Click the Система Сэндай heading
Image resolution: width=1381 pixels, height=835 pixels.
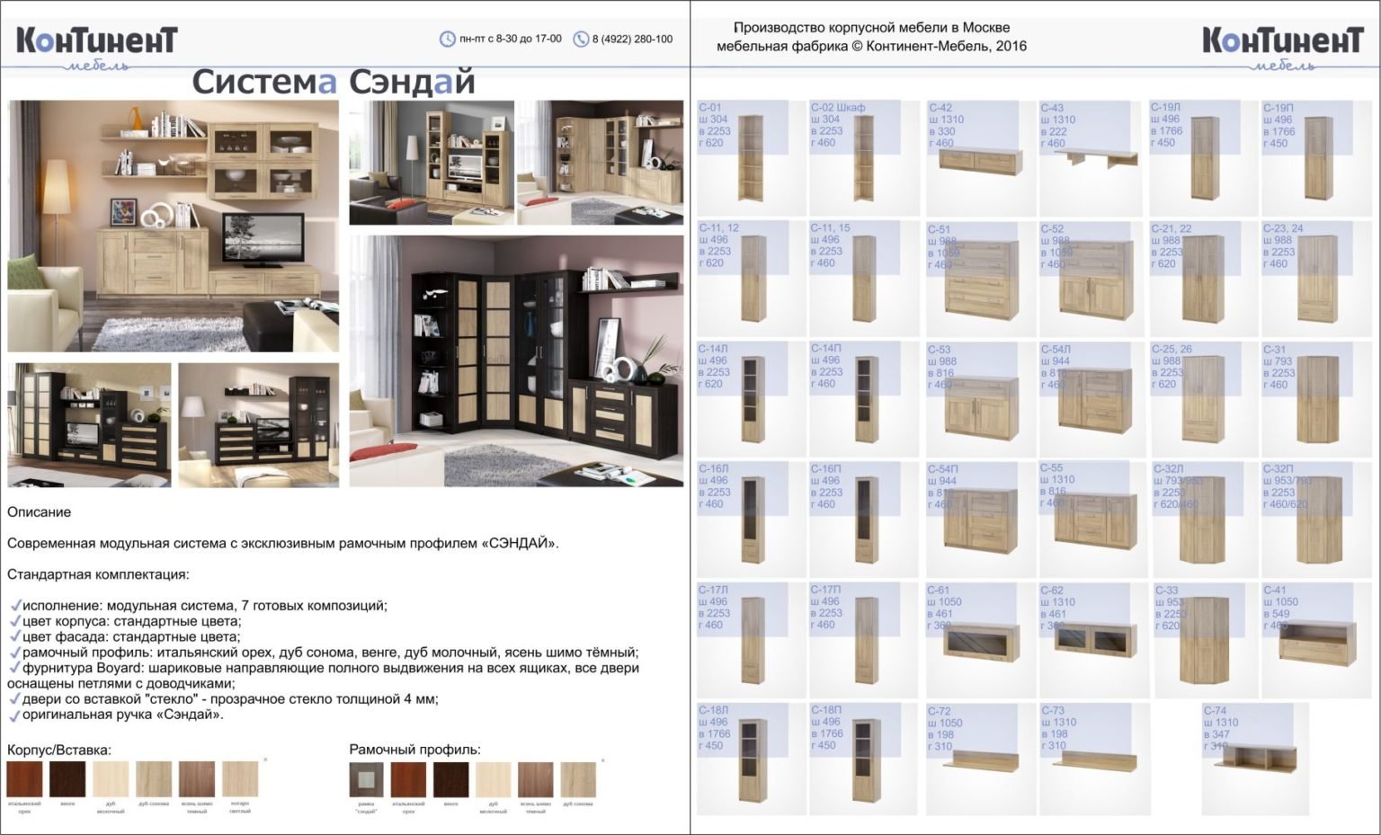pyautogui.click(x=334, y=82)
